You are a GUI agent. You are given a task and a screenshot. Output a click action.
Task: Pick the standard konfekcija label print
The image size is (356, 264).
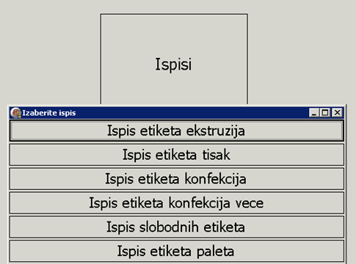pyautogui.click(x=176, y=178)
